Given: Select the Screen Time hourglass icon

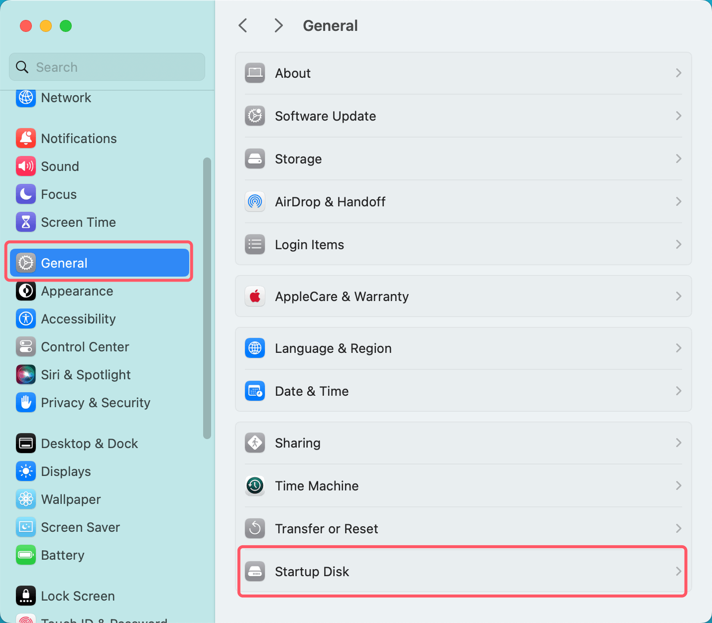Looking at the screenshot, I should 26,222.
